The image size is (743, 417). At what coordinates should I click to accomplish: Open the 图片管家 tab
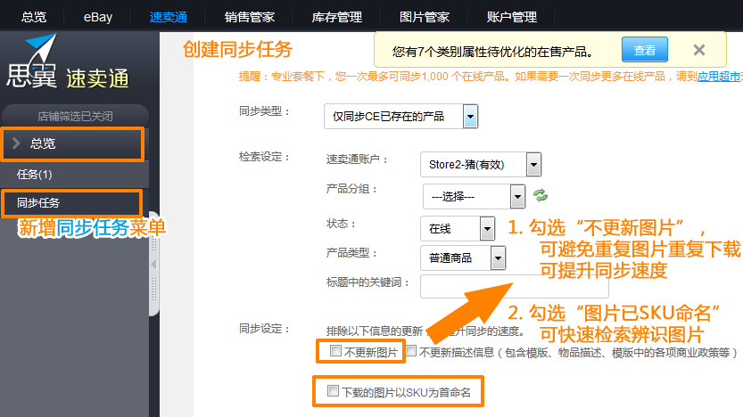tap(424, 17)
